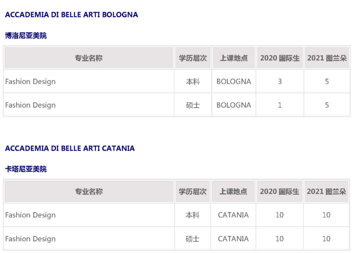Click ACCADEMIA DI BELLE ARTI CATANIA heading
The image size is (352, 253).
(70, 148)
